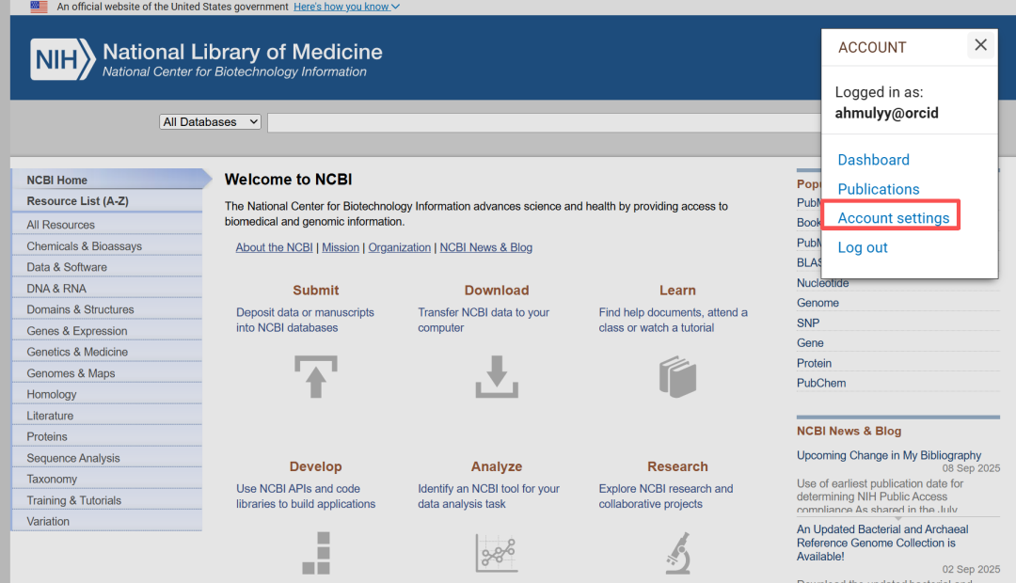
Task: Open Proteins category
Action: (107, 436)
